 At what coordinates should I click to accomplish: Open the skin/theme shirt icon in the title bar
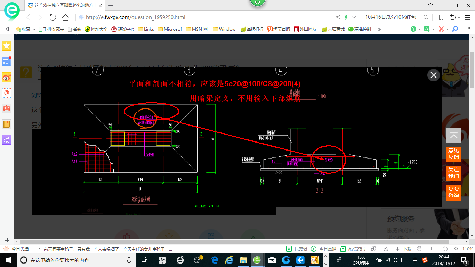point(430,5)
